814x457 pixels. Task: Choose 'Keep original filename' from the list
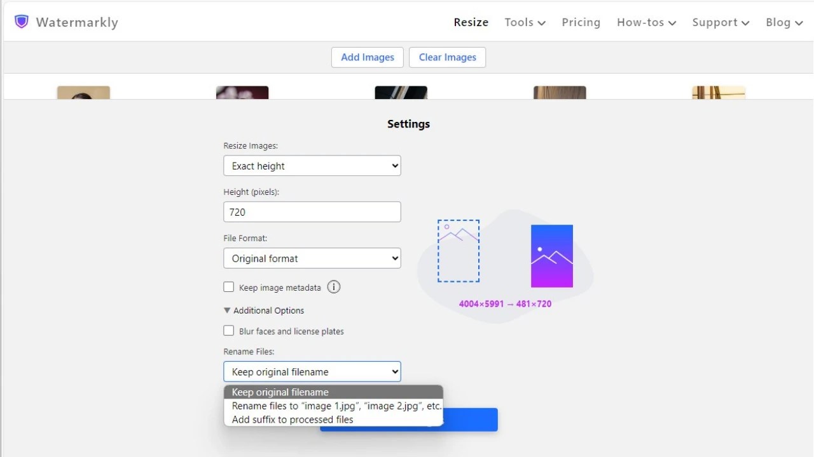pos(278,392)
